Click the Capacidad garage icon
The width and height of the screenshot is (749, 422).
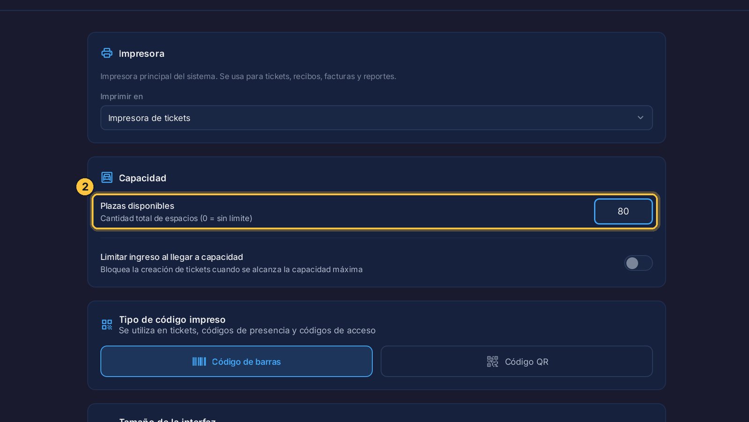(x=107, y=177)
